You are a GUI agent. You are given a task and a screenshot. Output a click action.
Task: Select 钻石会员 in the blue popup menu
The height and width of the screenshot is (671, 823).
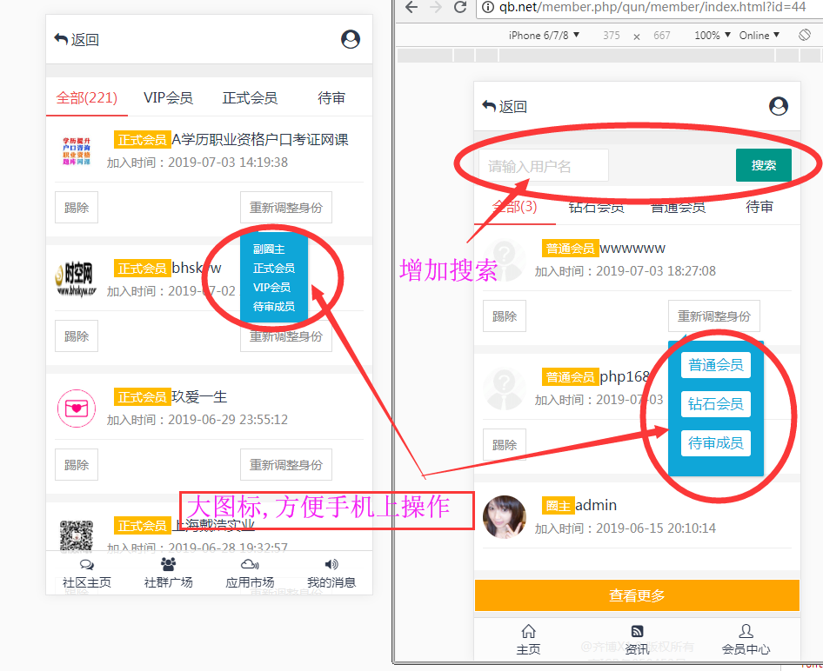coord(715,404)
